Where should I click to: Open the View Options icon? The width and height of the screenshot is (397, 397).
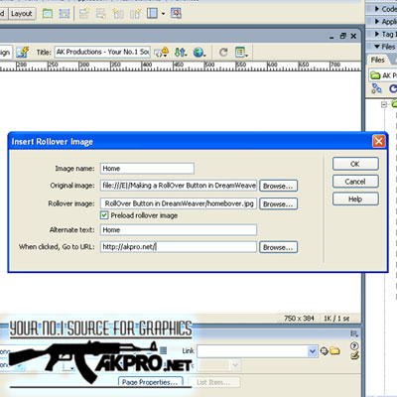(x=241, y=52)
